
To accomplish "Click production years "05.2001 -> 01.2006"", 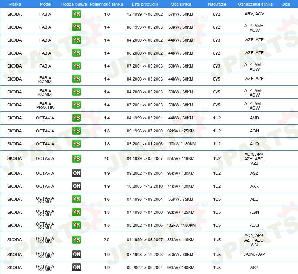I will pos(145,144).
